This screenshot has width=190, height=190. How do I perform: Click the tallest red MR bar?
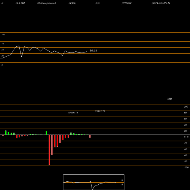[x=49, y=150]
